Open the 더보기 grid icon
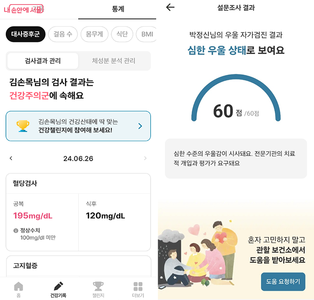This screenshot has height=300, width=314. pos(138,287)
